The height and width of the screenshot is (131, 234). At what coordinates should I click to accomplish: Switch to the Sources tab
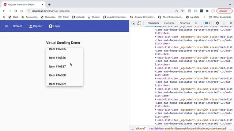(185, 23)
